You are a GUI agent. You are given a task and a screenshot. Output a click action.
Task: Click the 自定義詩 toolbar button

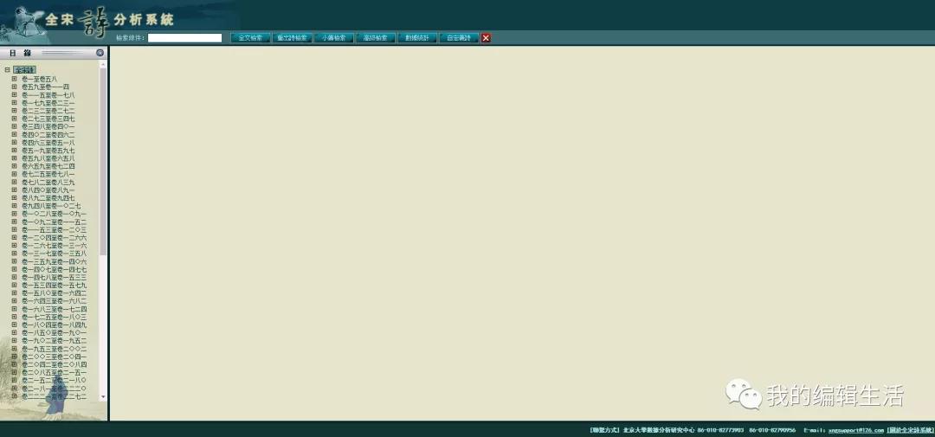click(459, 37)
